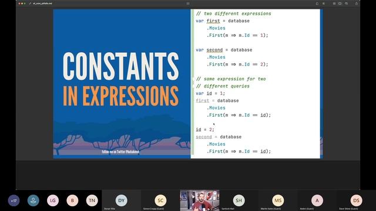Click the 'var first = database' line

pos(223,21)
